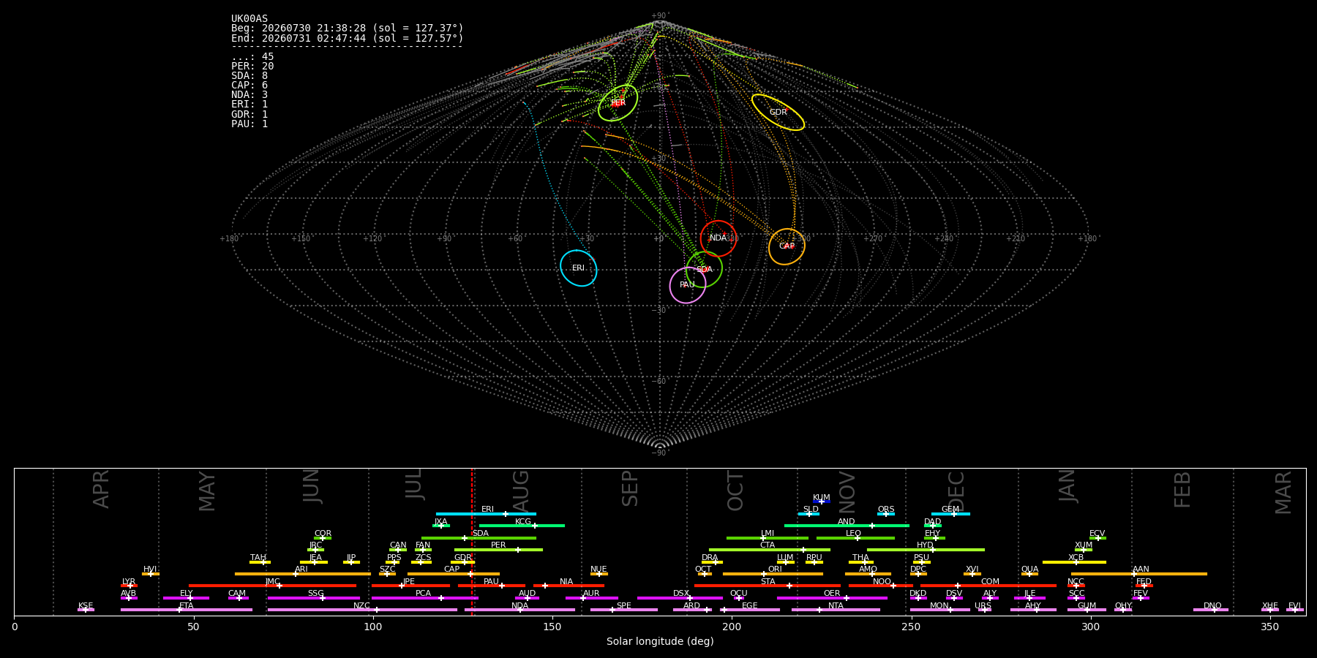Viewport: 1317px width, 658px height.
Task: Click the Solar longitude axis label
Action: [660, 642]
